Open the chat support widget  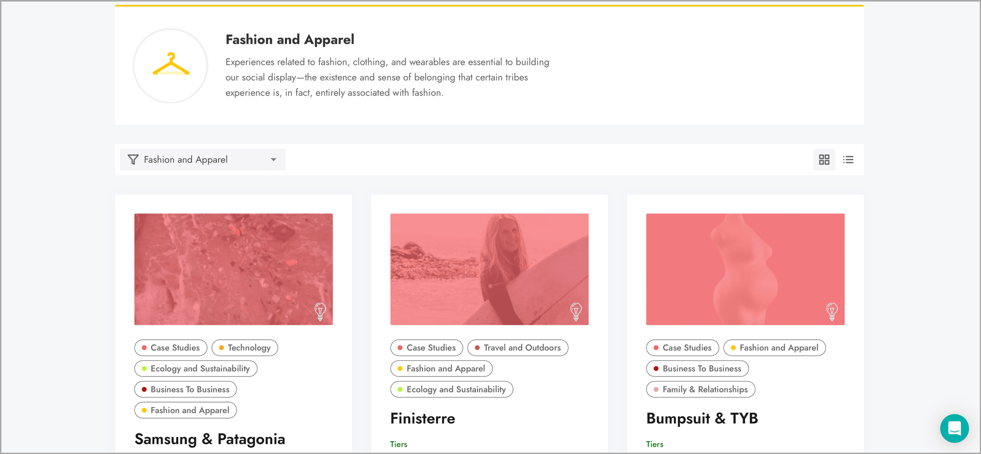954,428
